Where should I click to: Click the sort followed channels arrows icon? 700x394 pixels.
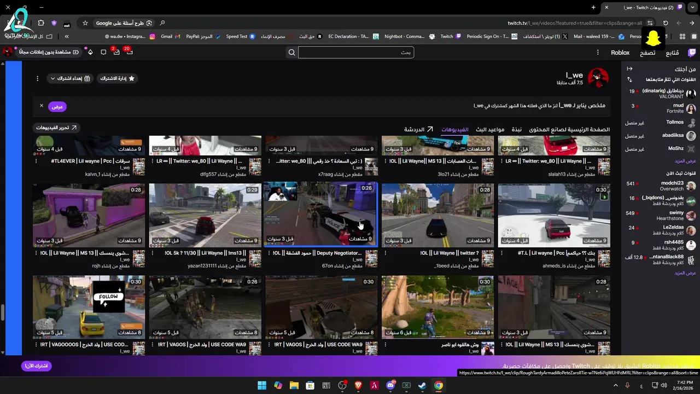coord(629,79)
